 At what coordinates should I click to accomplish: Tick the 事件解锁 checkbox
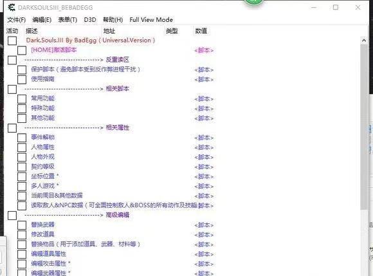click(x=22, y=138)
